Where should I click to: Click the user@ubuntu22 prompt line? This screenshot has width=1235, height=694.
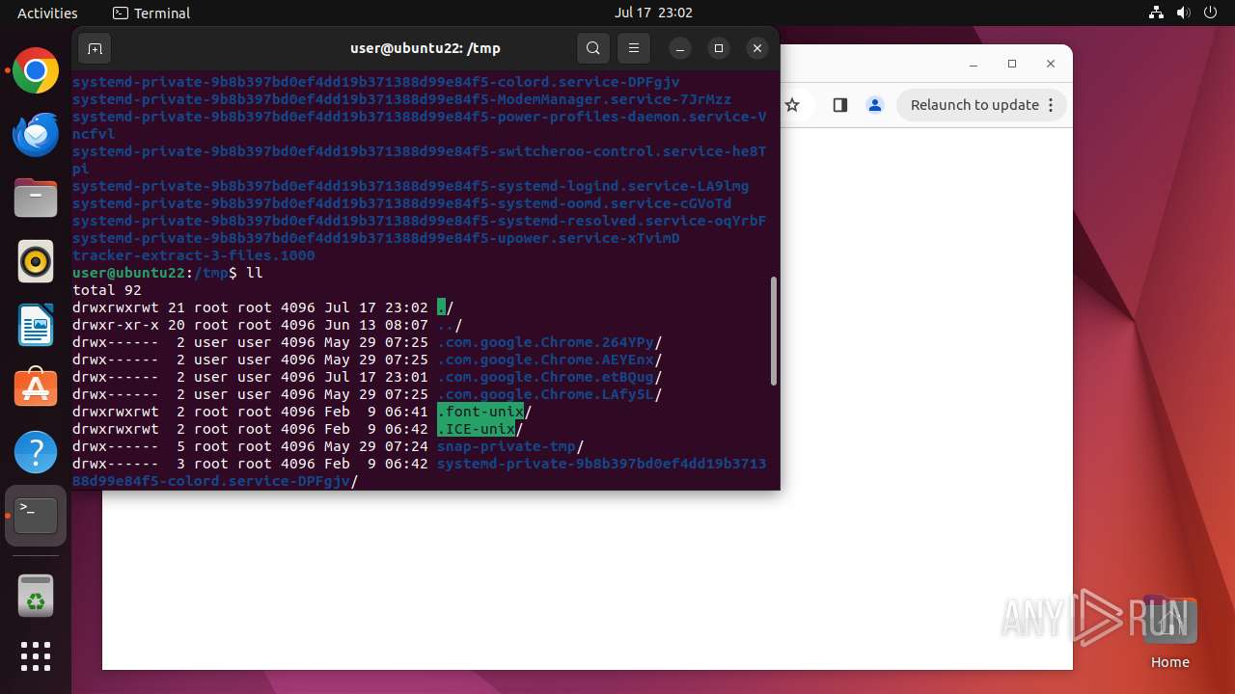tap(168, 273)
